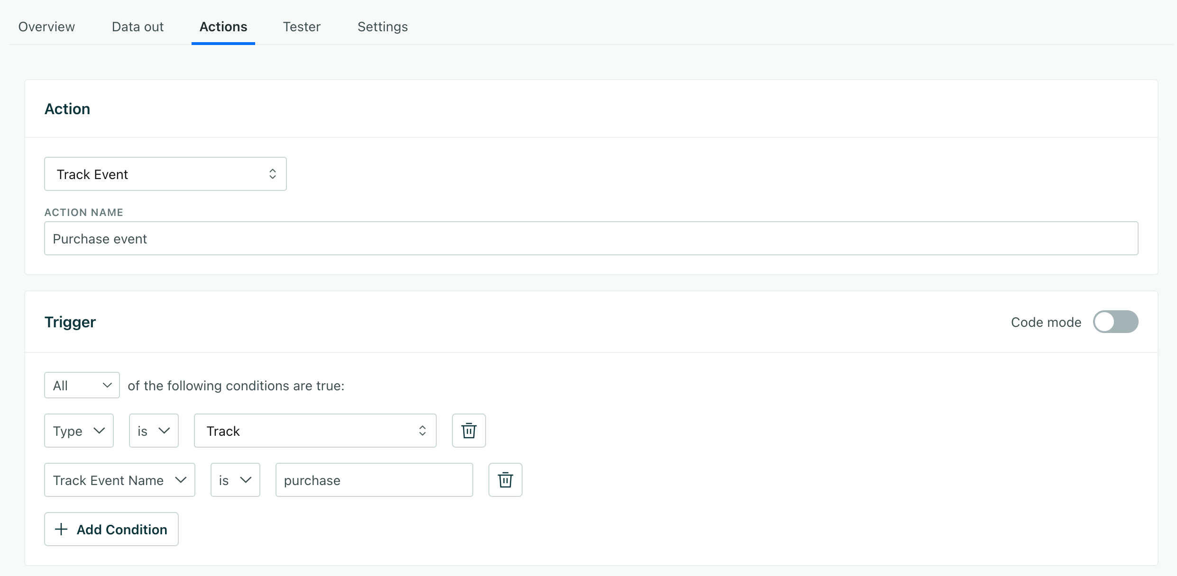
Task: Open the Track Event action type dropdown
Action: (x=165, y=174)
